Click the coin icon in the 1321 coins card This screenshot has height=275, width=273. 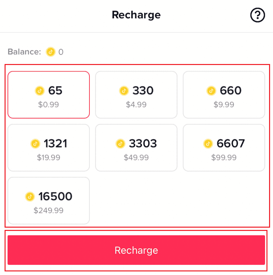click(x=35, y=144)
